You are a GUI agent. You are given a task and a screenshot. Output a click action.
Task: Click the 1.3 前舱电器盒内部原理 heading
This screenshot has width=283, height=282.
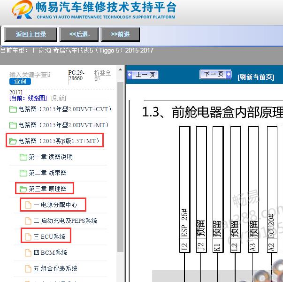(x=213, y=112)
